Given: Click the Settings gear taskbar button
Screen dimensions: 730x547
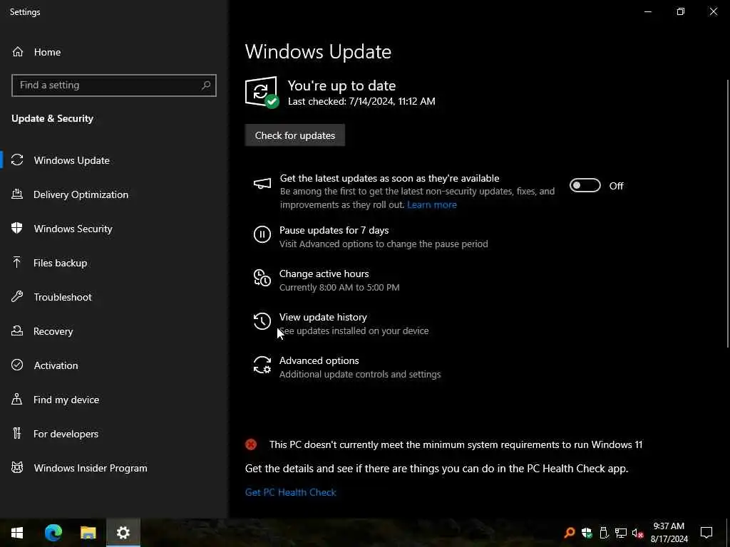Looking at the screenshot, I should [123, 533].
